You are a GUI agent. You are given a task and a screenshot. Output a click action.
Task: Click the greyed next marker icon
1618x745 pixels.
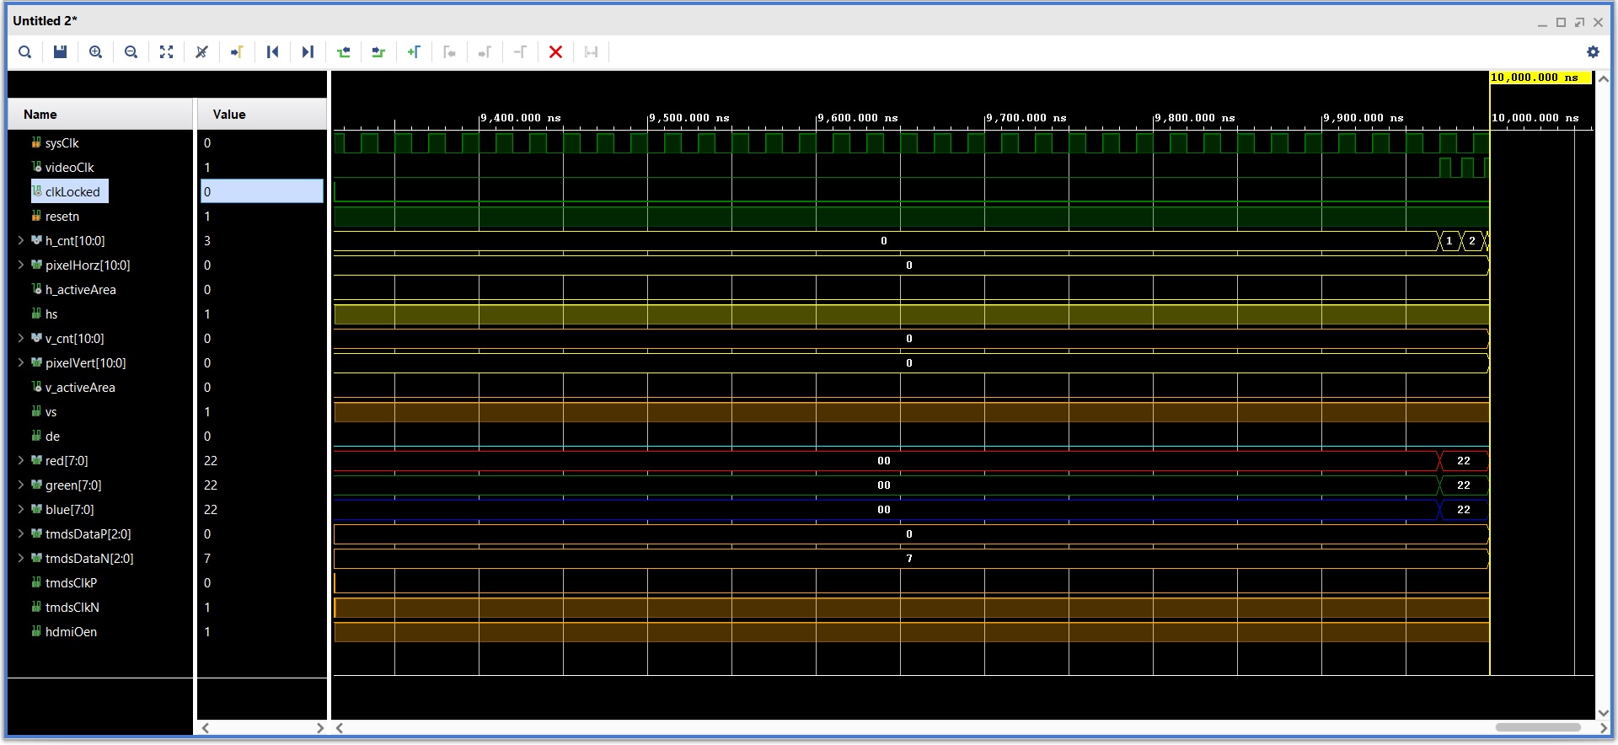(485, 52)
